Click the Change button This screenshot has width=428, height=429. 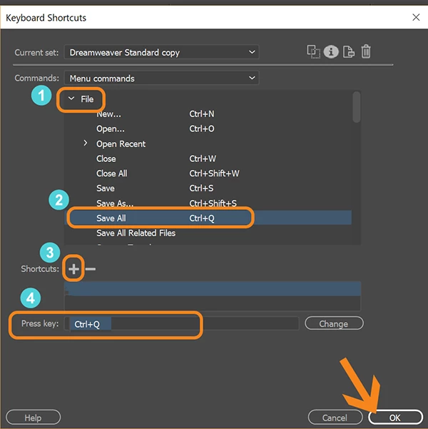[x=334, y=323]
